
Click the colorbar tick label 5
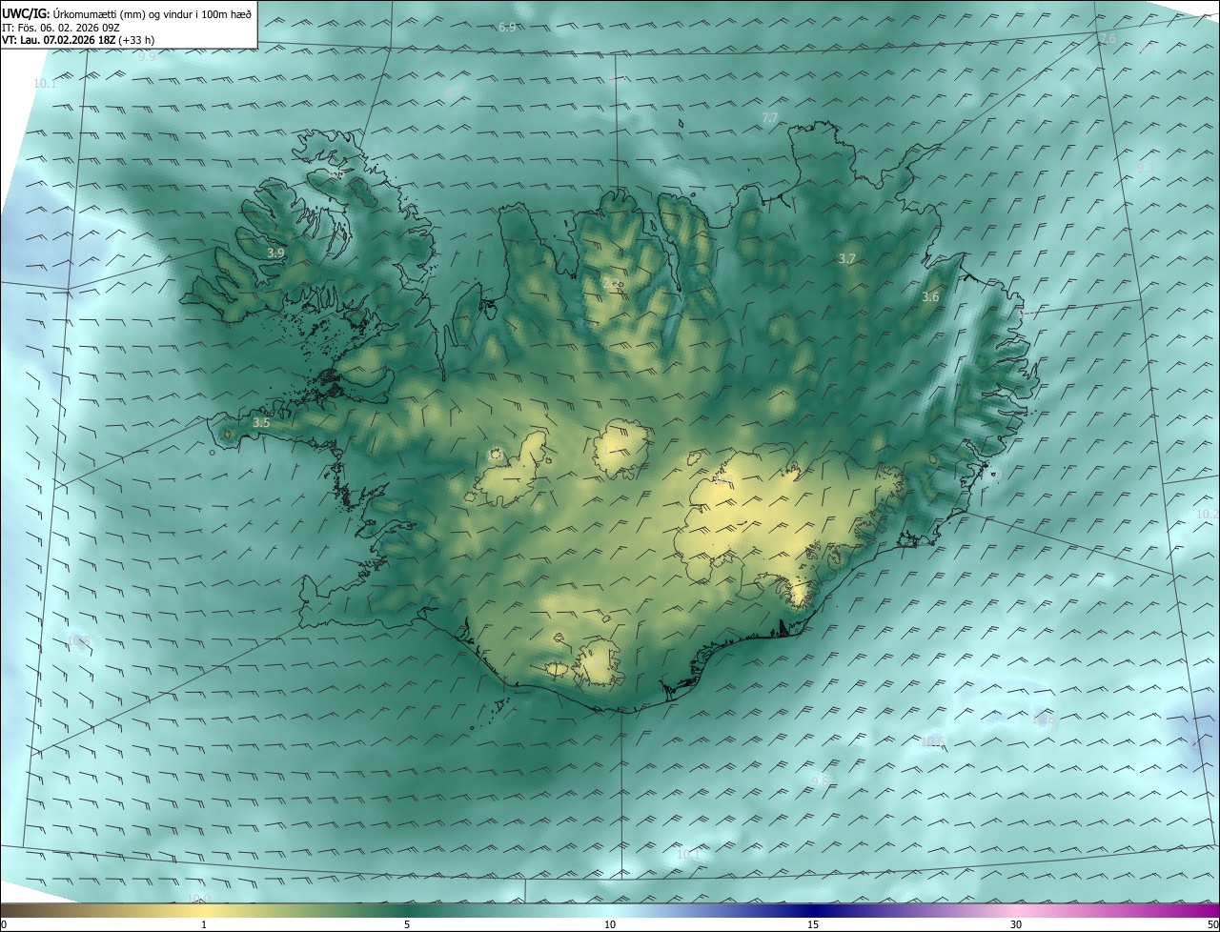point(407,925)
